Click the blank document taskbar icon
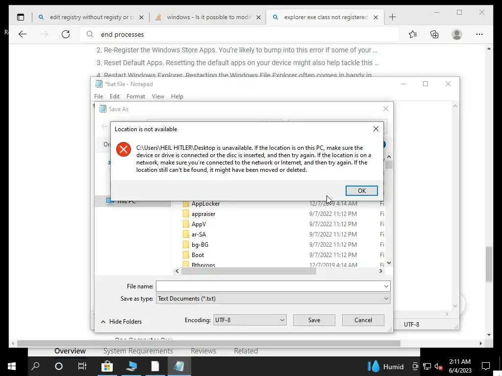Viewport: 502px width, 376px height. [x=155, y=366]
